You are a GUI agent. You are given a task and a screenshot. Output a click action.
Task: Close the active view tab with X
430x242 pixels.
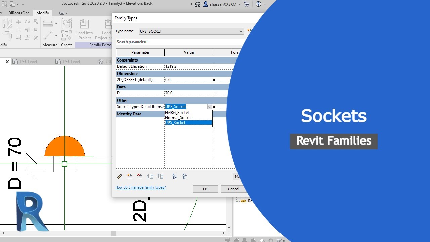click(7, 62)
